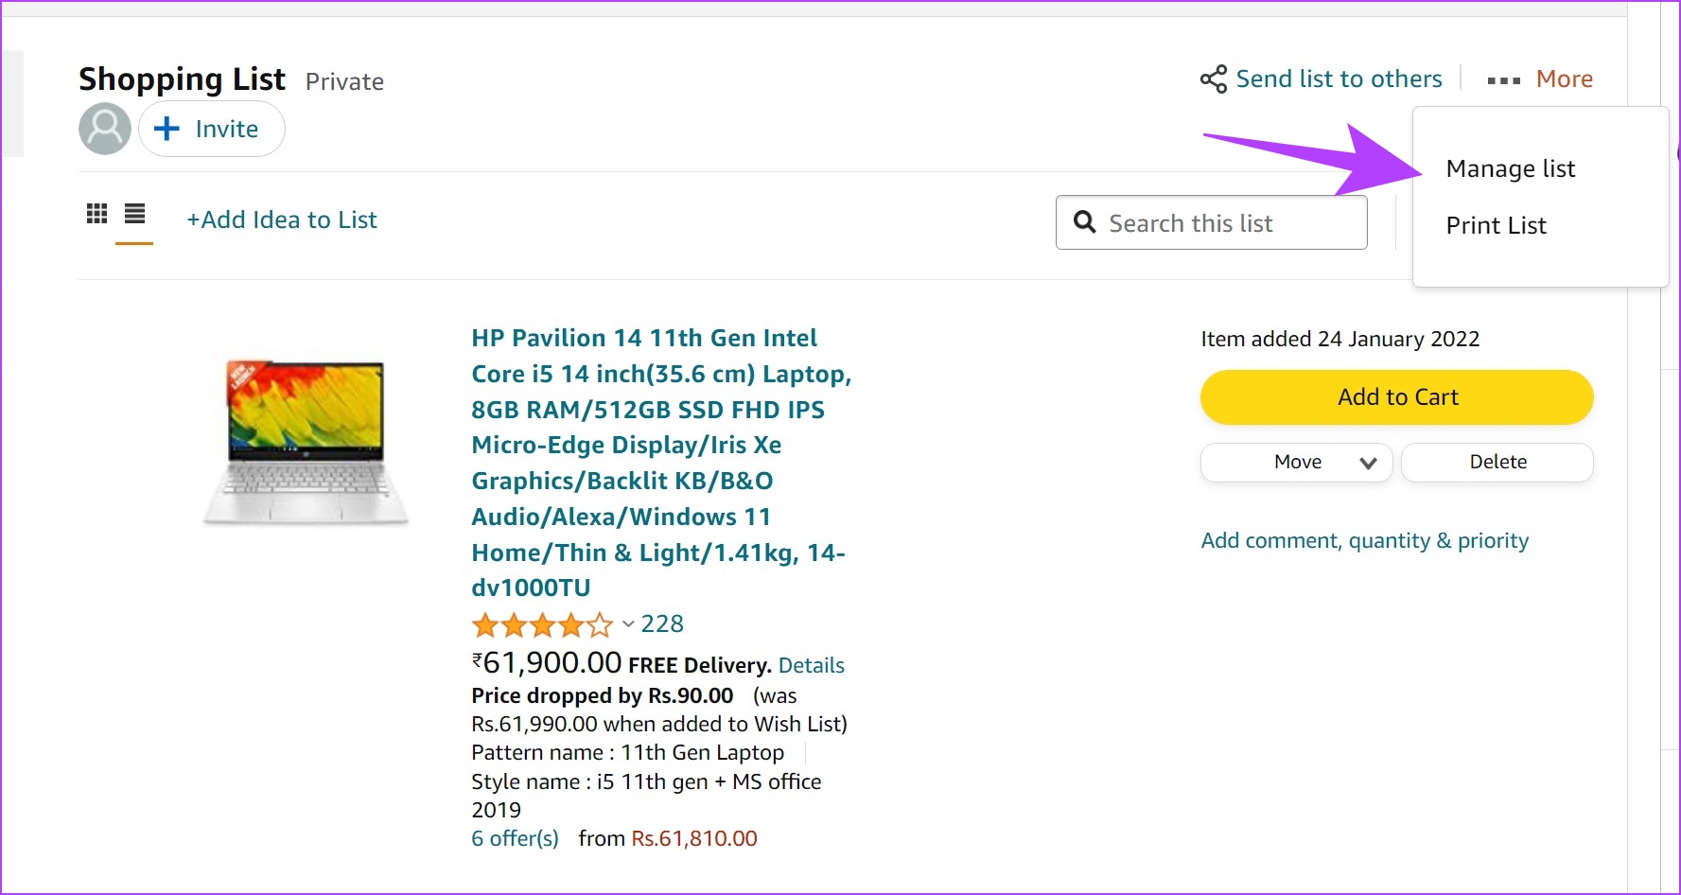Click the Invite button
The height and width of the screenshot is (895, 1681).
[212, 129]
